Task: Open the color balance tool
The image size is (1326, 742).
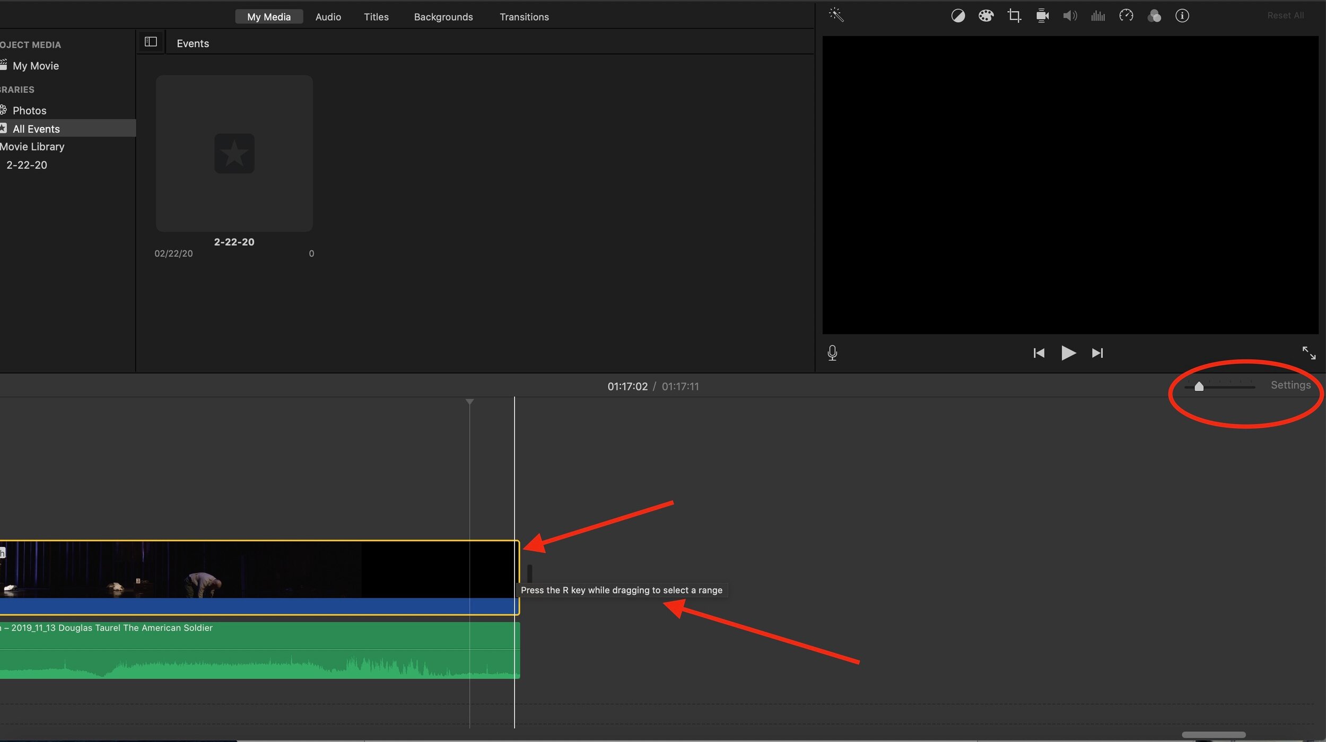Action: click(958, 16)
